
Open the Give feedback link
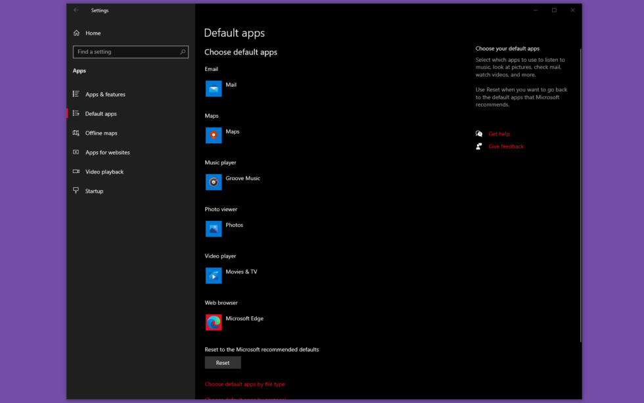coord(505,146)
